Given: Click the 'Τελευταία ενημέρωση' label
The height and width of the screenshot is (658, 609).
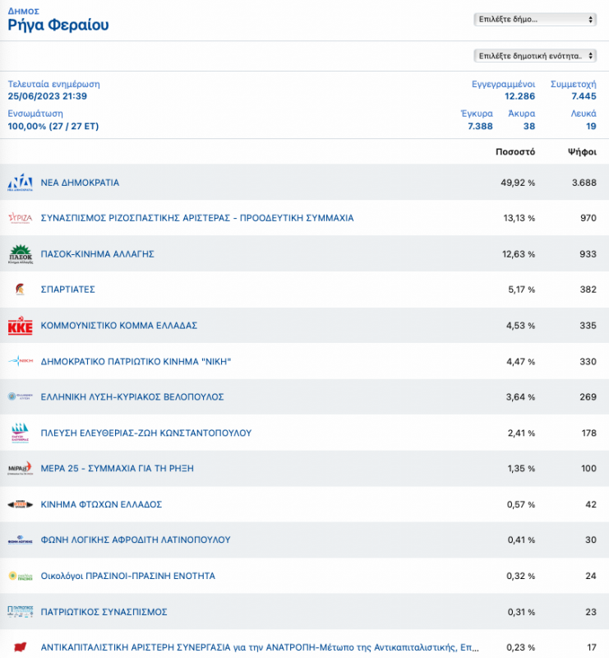Looking at the screenshot, I should (x=53, y=84).
